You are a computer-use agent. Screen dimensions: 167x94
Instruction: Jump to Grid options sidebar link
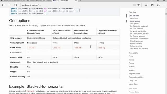[134, 24]
